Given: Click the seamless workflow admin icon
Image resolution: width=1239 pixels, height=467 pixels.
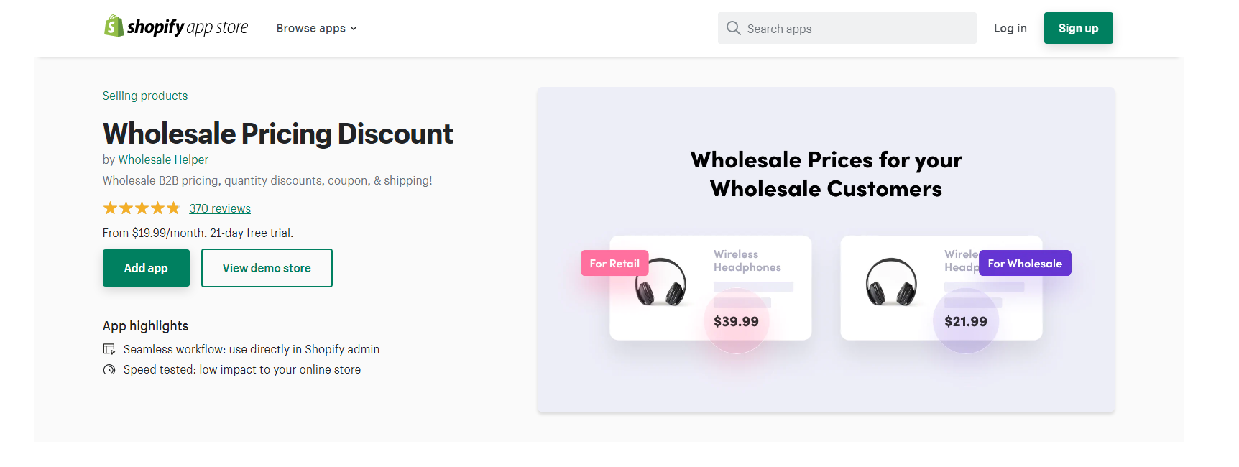Looking at the screenshot, I should [109, 349].
